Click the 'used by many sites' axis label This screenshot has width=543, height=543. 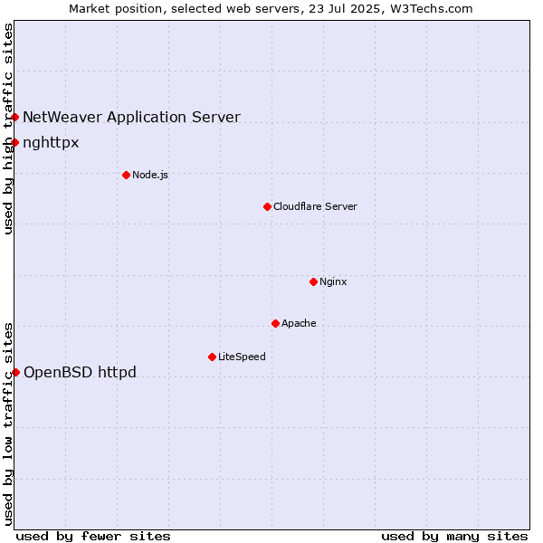[454, 537]
